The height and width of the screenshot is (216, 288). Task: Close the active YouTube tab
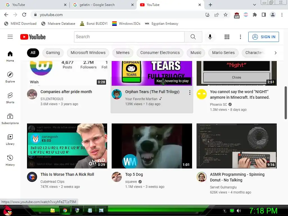200,5
